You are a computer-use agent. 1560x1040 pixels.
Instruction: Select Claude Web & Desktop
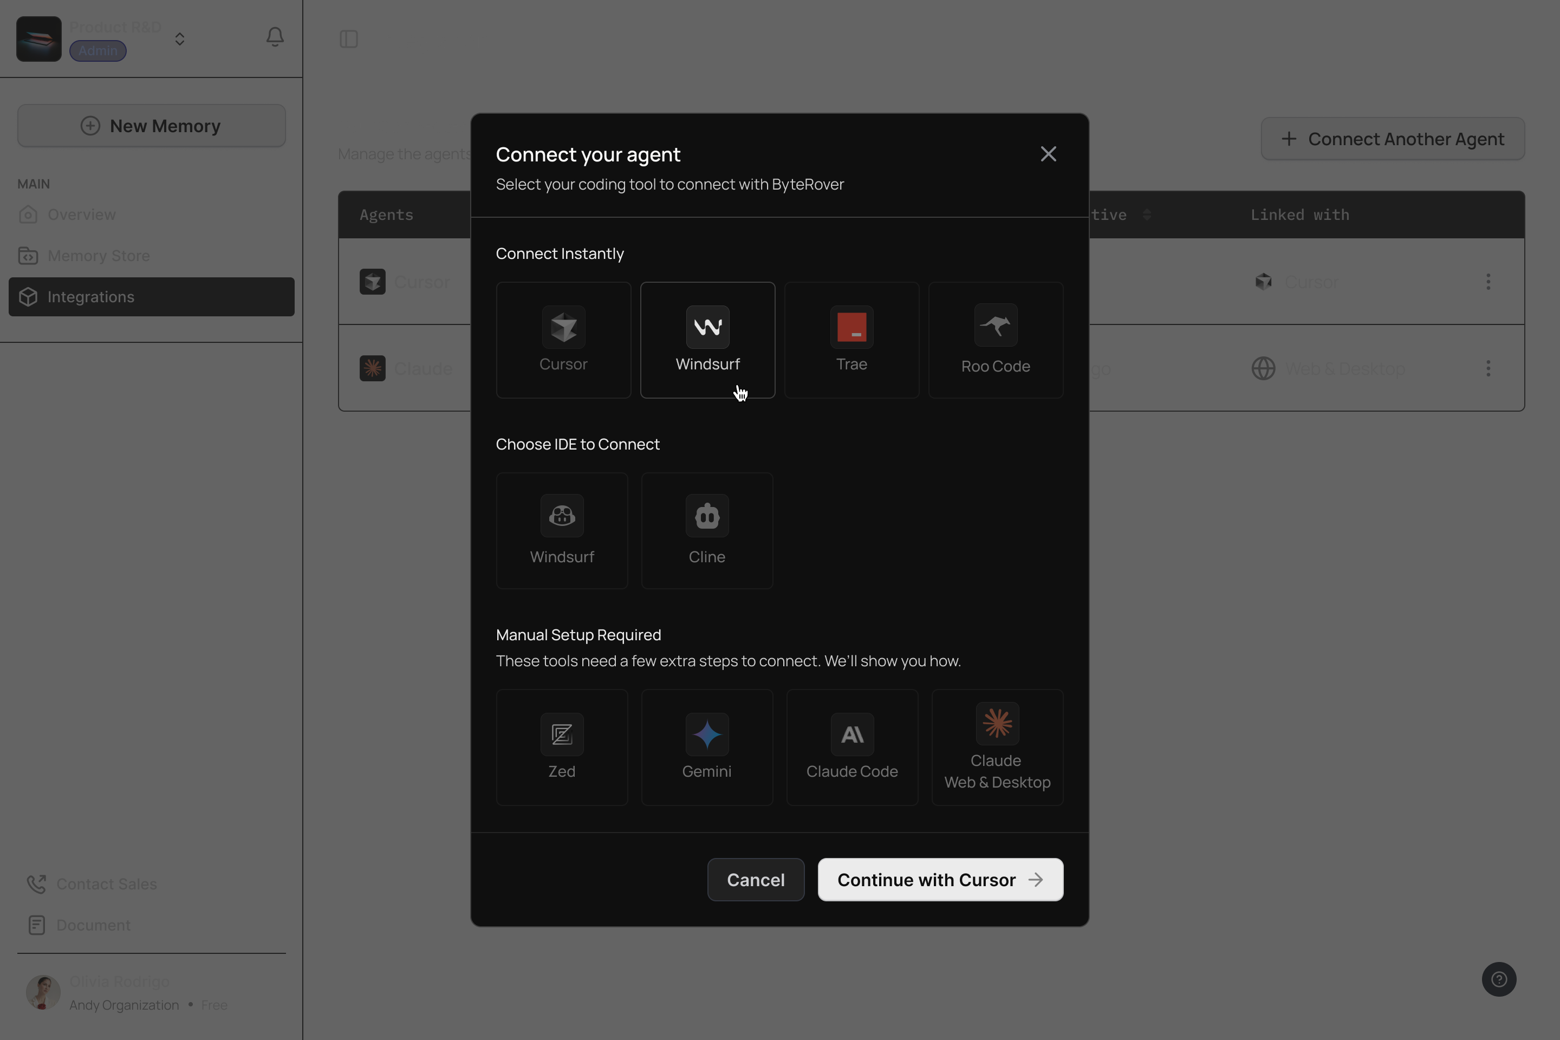(x=997, y=747)
